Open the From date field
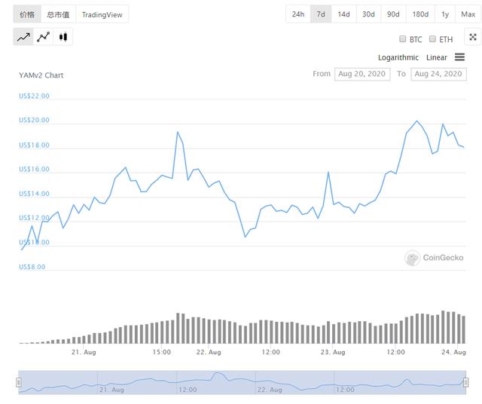 362,74
